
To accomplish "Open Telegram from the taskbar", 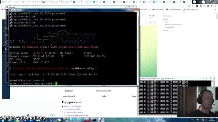I will coord(73,120).
